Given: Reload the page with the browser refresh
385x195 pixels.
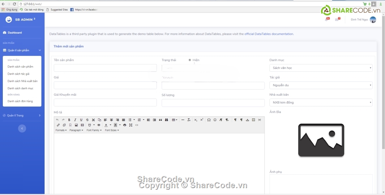Looking at the screenshot, I should 14,4.
